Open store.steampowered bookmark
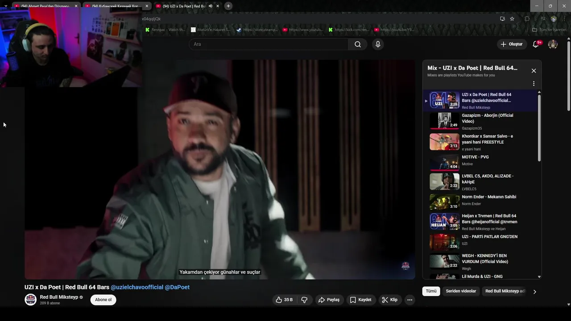This screenshot has width=571, height=321. point(257,30)
